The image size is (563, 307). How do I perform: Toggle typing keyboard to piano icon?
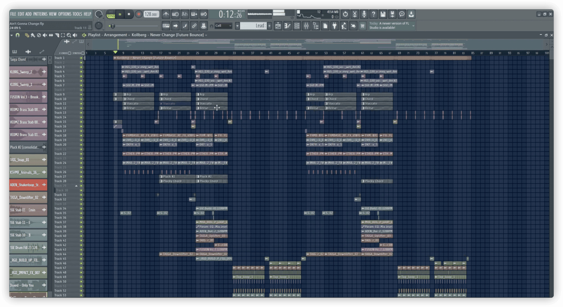166,26
